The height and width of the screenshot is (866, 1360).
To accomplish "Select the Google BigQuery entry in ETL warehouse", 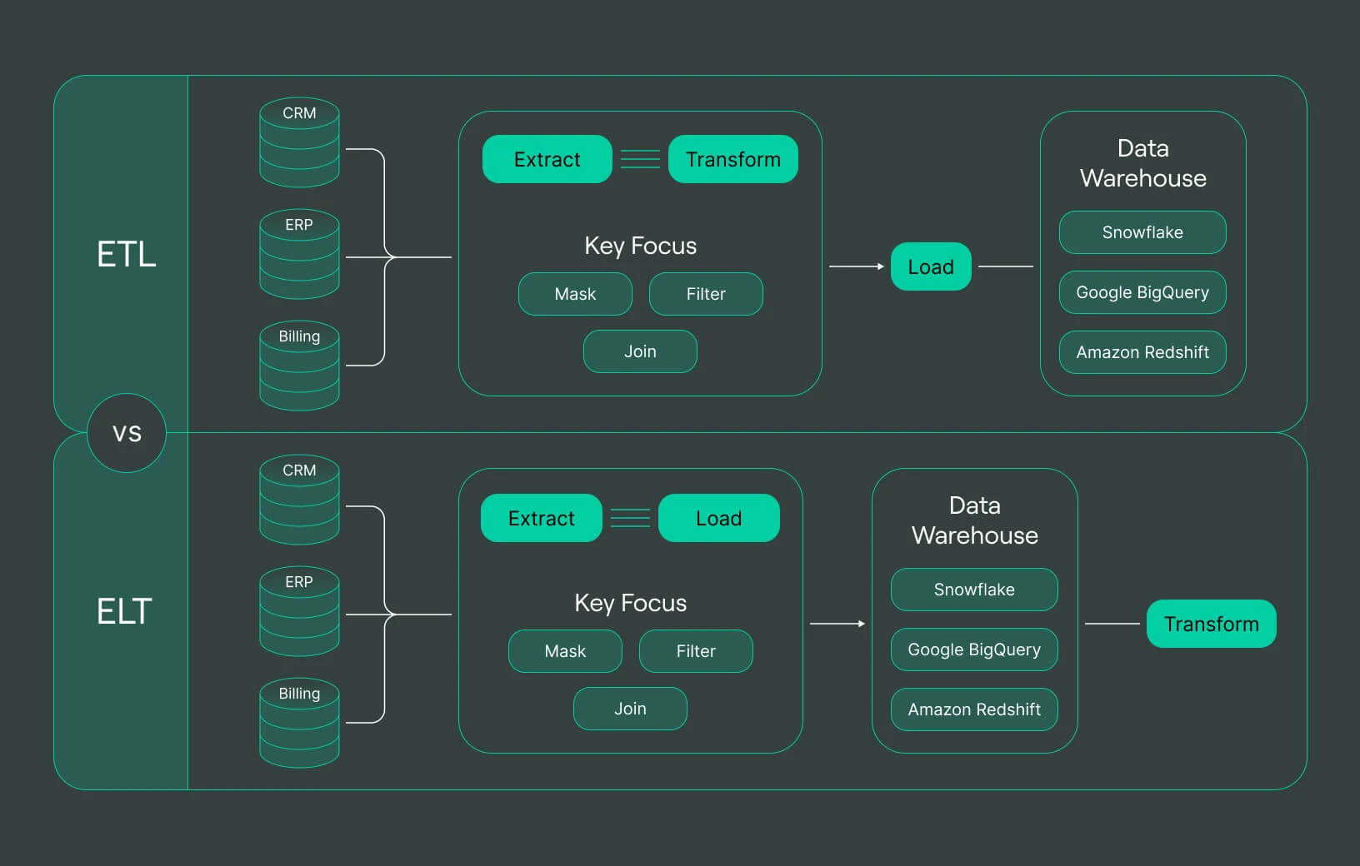I will pyautogui.click(x=1142, y=292).
